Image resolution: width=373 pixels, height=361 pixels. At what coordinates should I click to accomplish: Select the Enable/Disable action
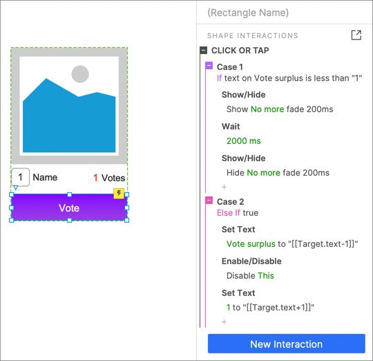click(251, 261)
